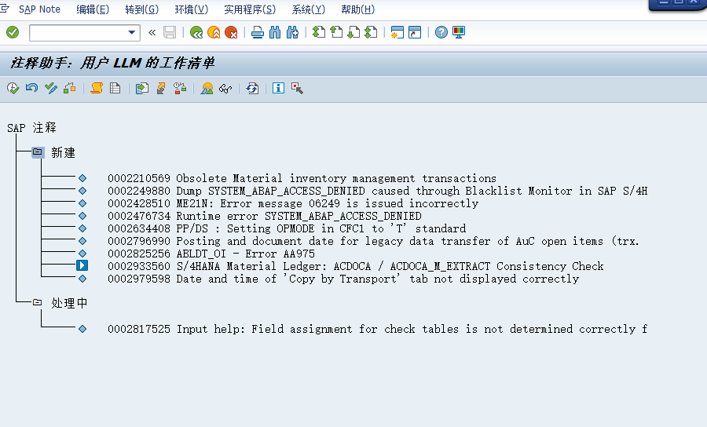
Task: Click the Refresh document icon
Action: point(252,88)
